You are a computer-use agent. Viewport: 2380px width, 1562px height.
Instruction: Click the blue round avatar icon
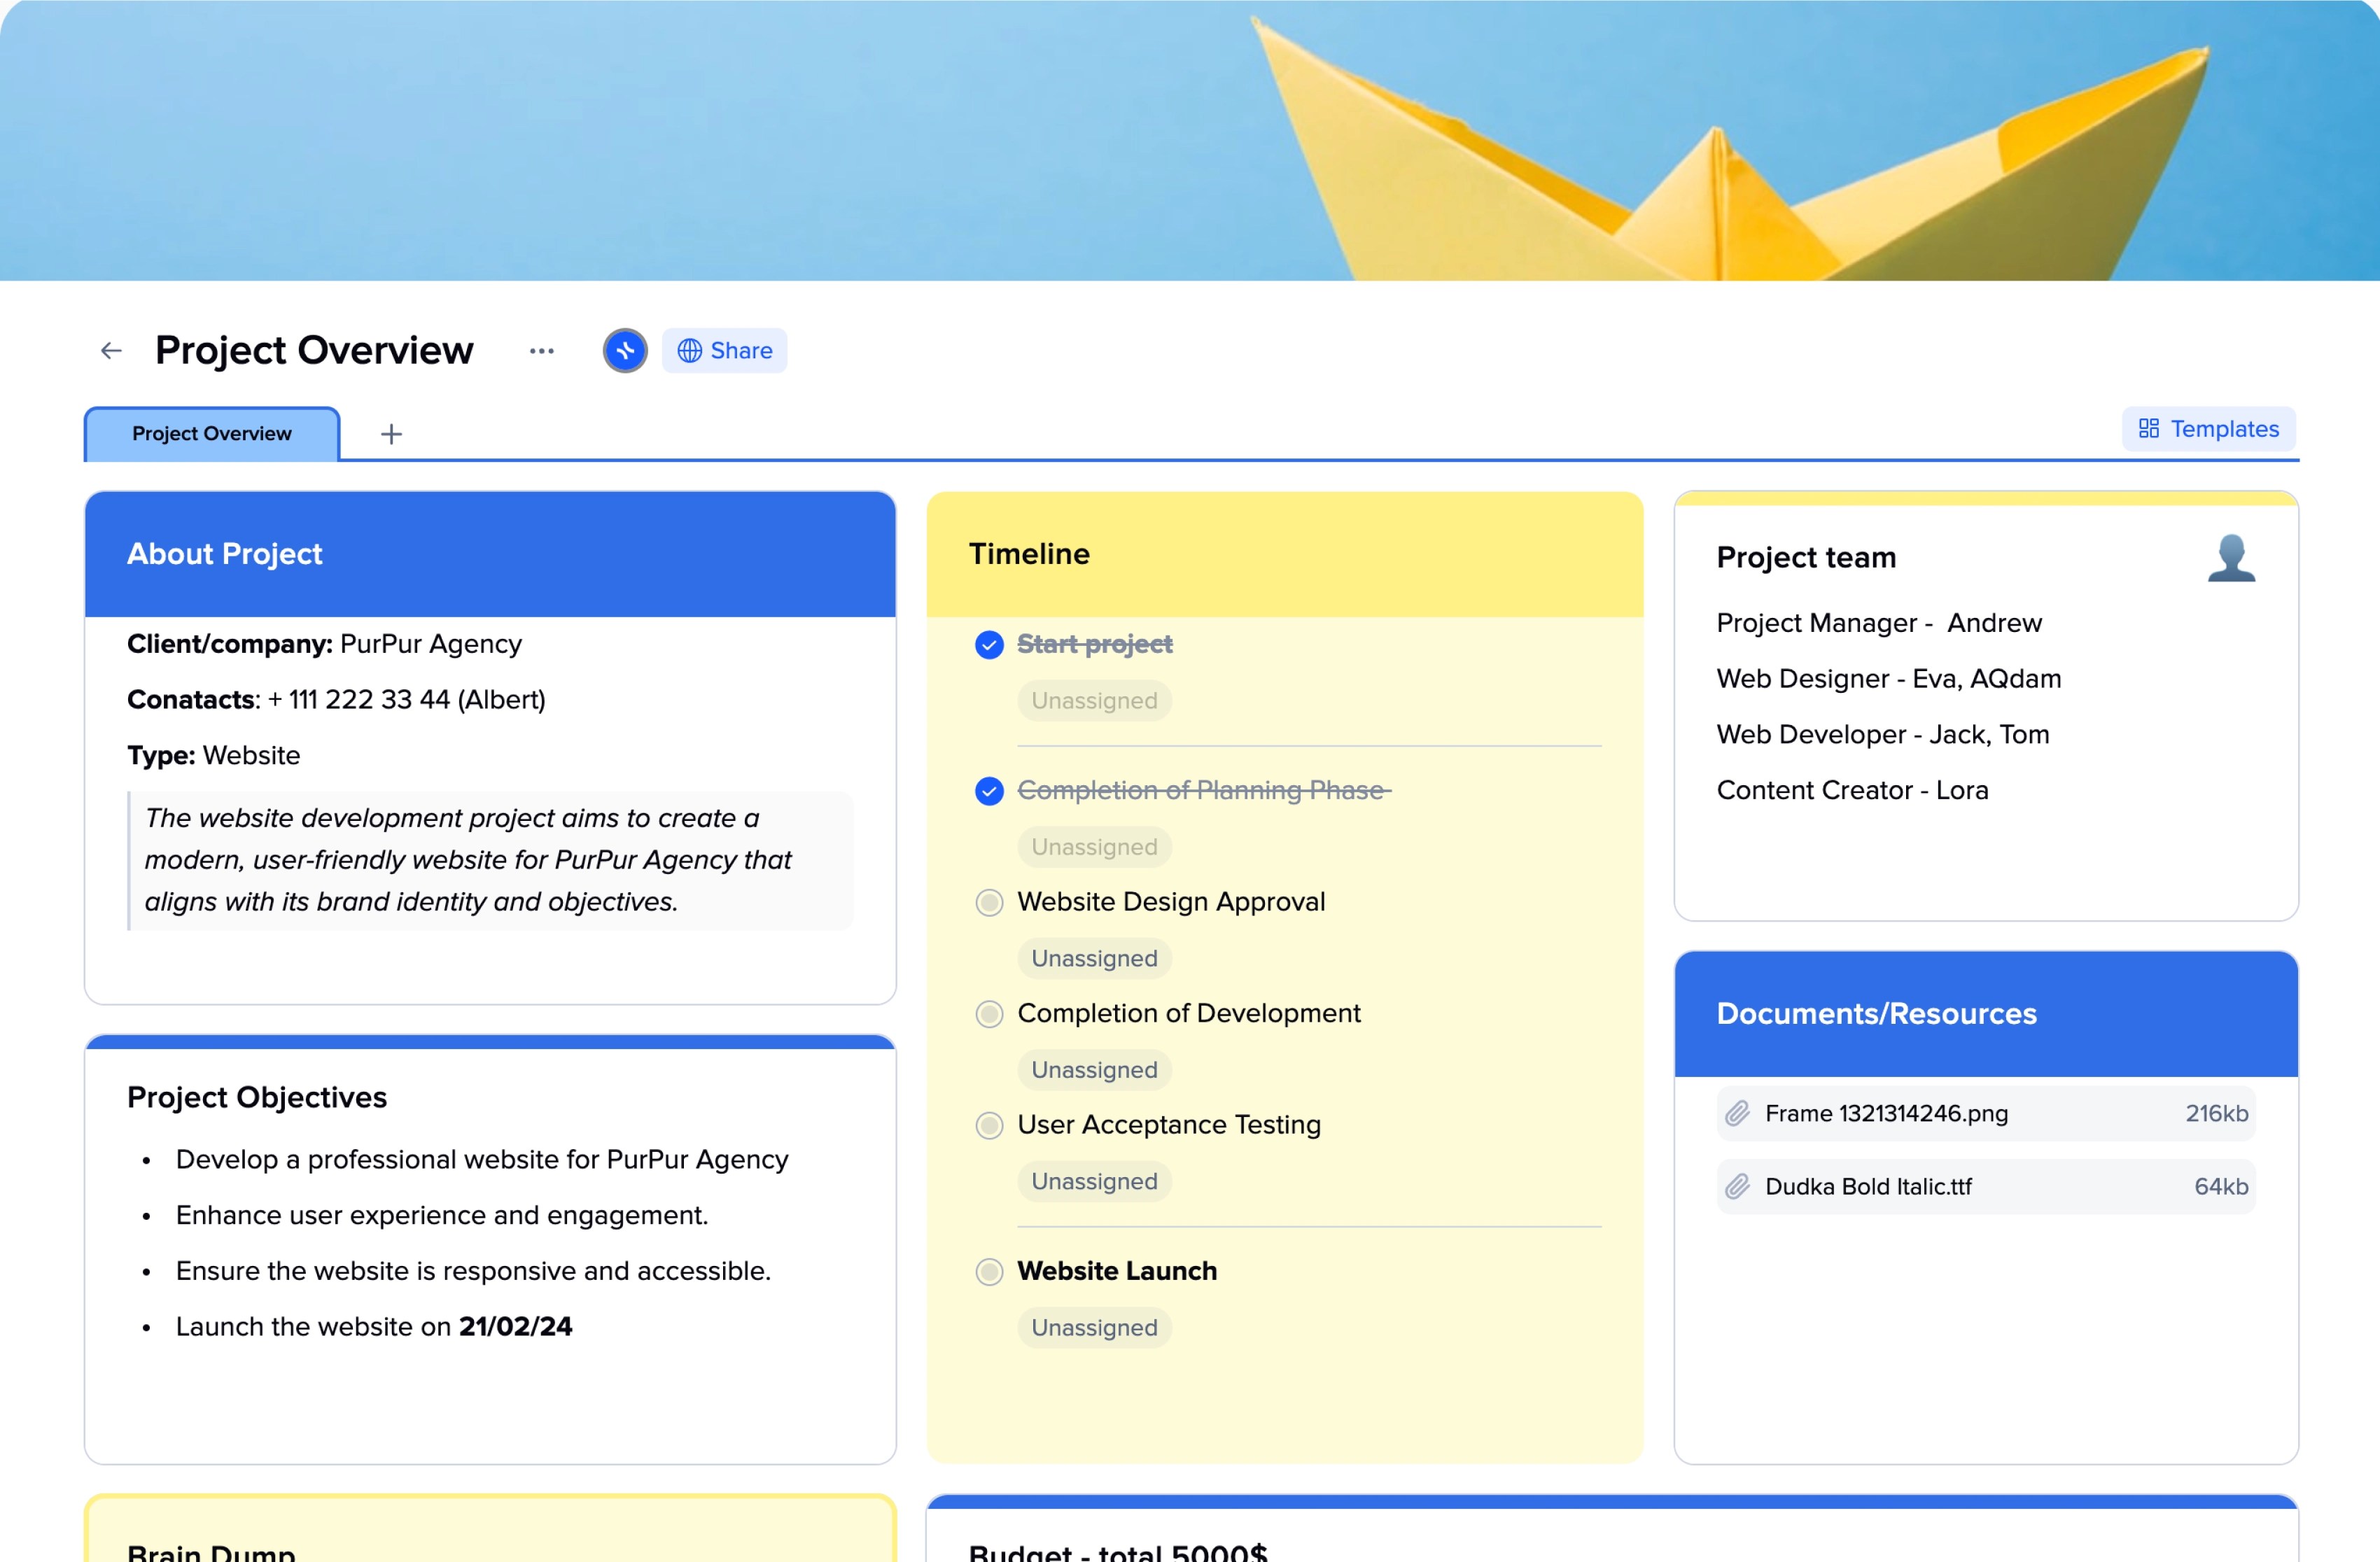click(625, 351)
